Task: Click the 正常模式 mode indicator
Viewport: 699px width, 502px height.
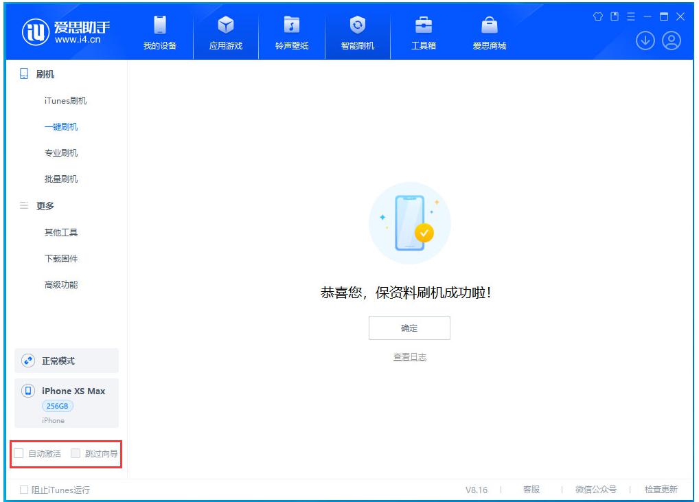Action: [67, 361]
